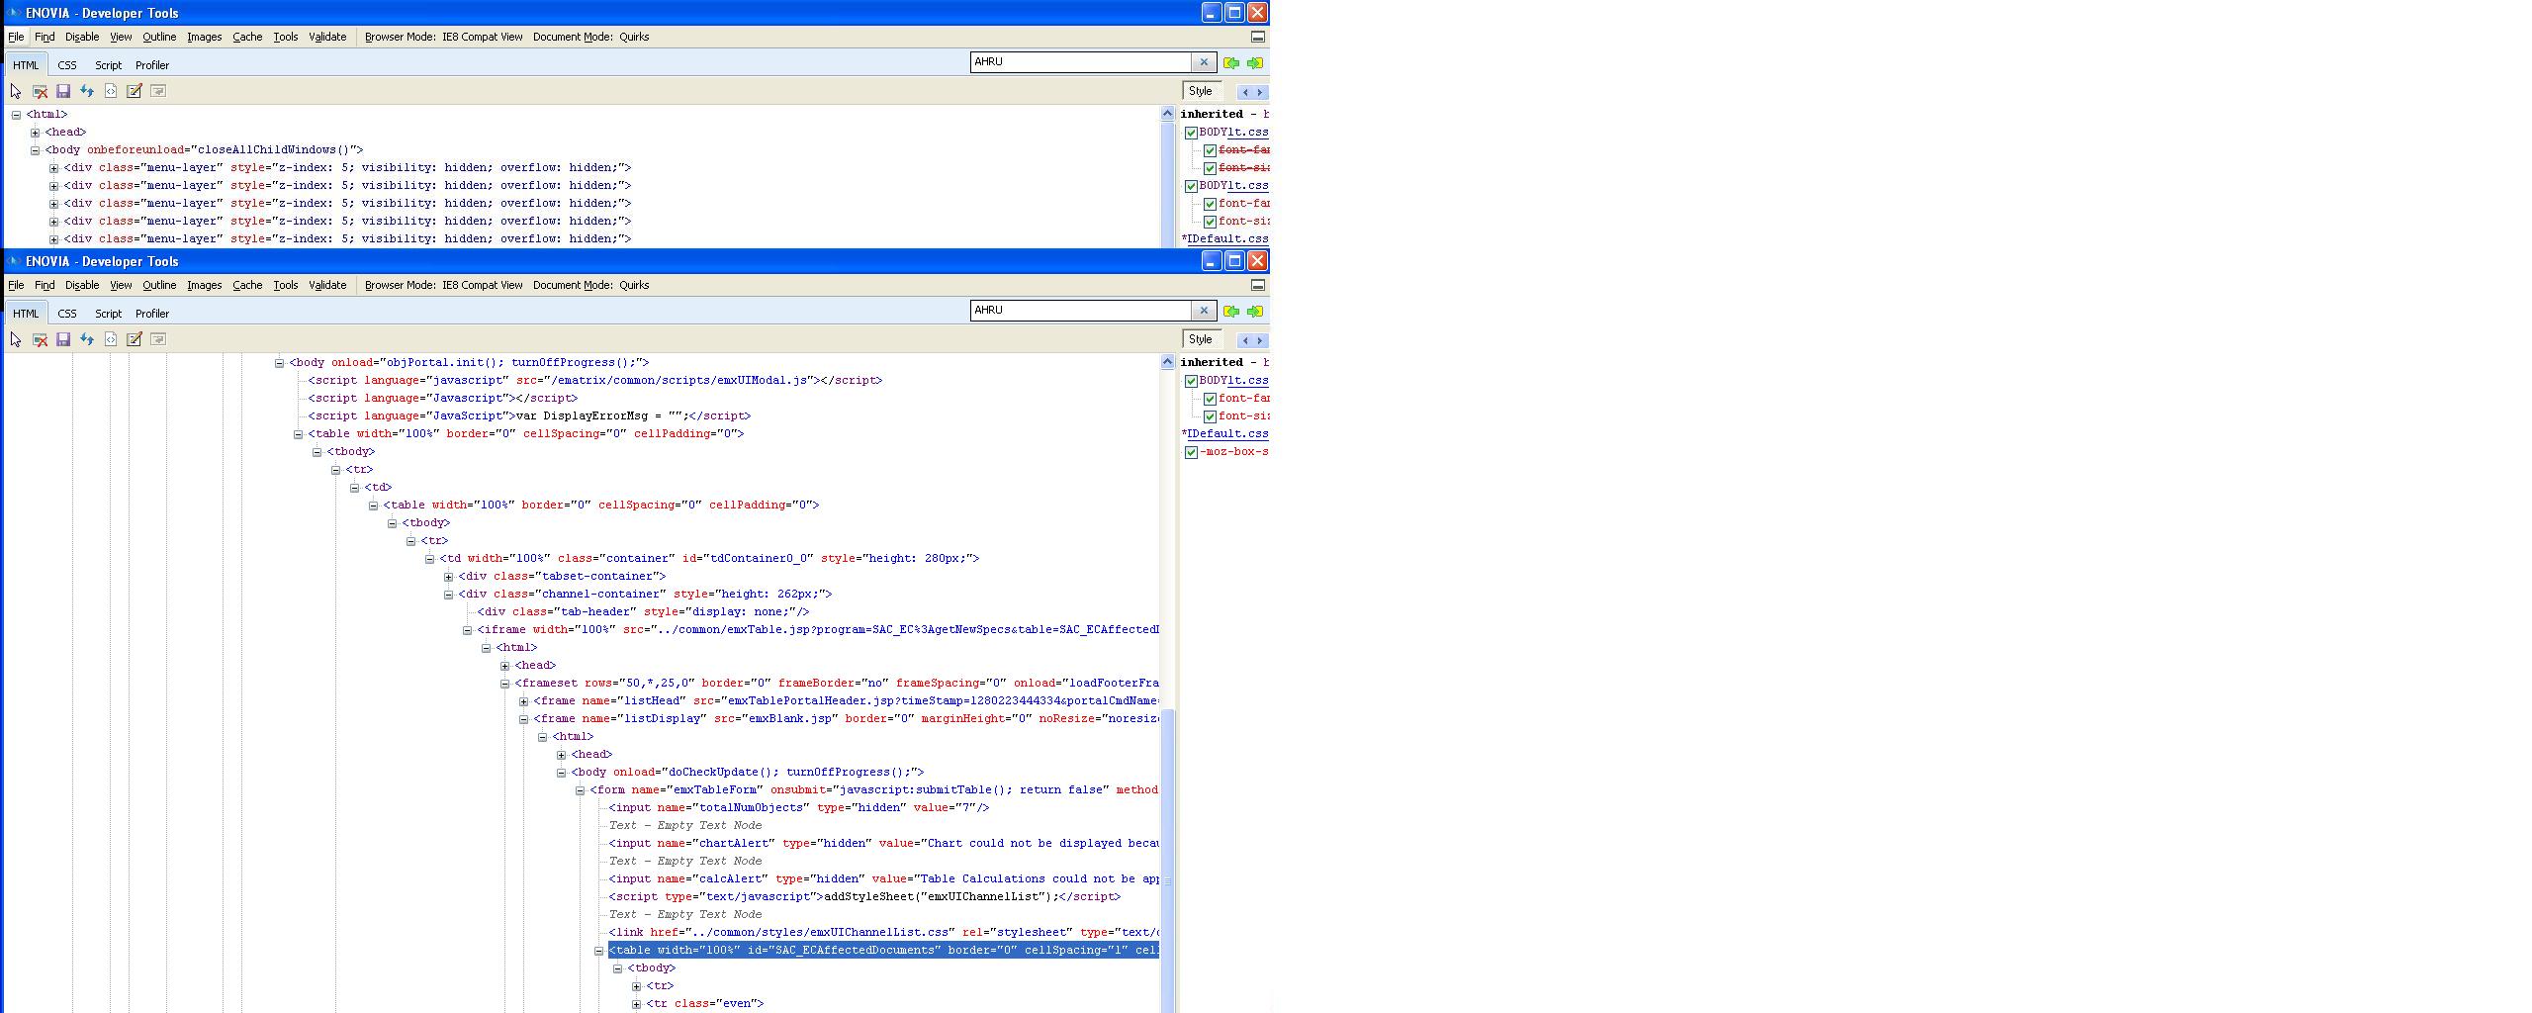Uncheck -moz-box-s property checkbox
2532x1013 pixels.
[x=1191, y=452]
